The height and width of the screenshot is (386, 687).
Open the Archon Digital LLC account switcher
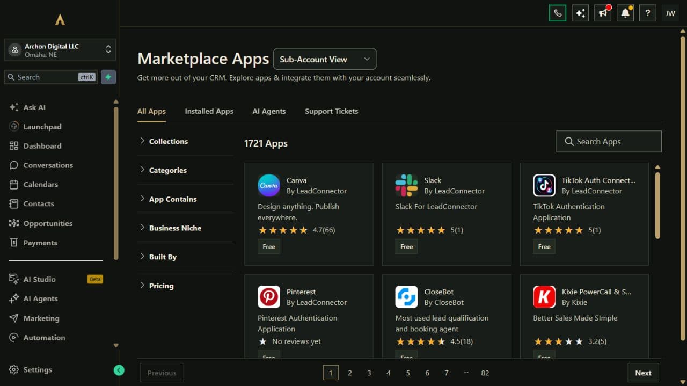tap(60, 50)
